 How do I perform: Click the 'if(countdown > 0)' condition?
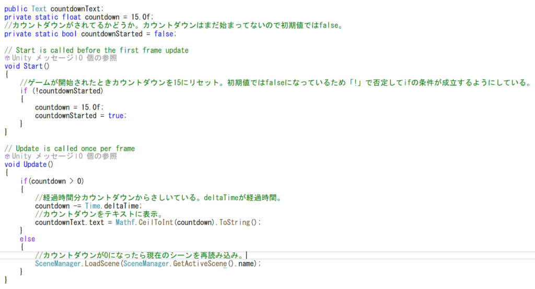pos(52,181)
